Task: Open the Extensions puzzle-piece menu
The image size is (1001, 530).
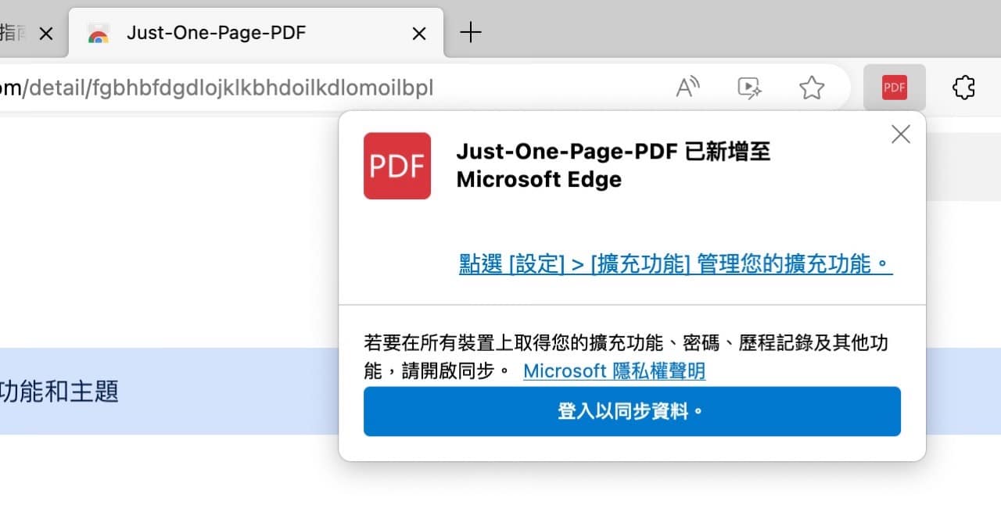Action: click(x=963, y=88)
